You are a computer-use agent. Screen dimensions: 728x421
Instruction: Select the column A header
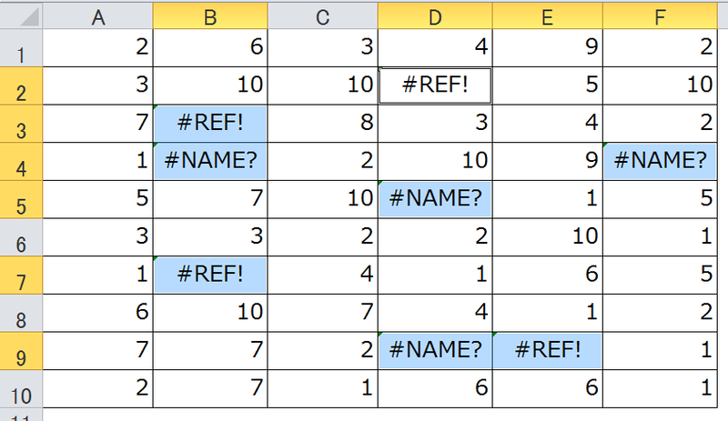(x=98, y=14)
